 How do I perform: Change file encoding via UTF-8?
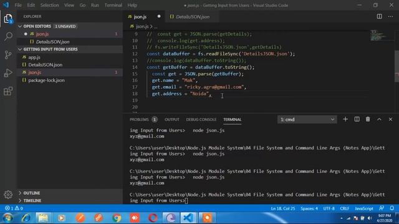pos(329,208)
